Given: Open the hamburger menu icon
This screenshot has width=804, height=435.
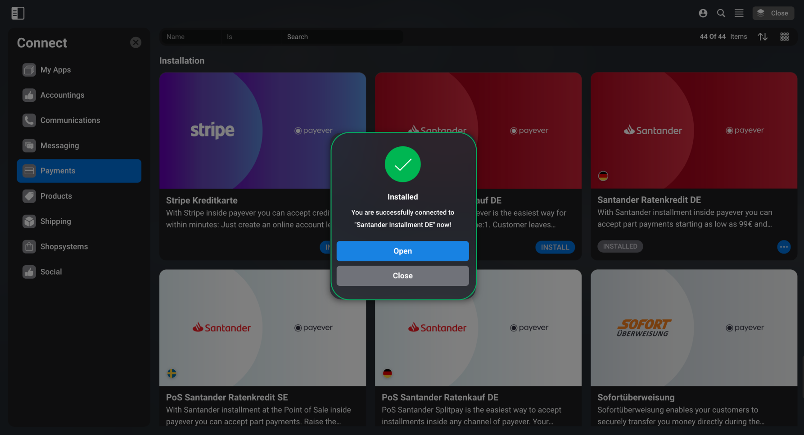Looking at the screenshot, I should pos(739,13).
